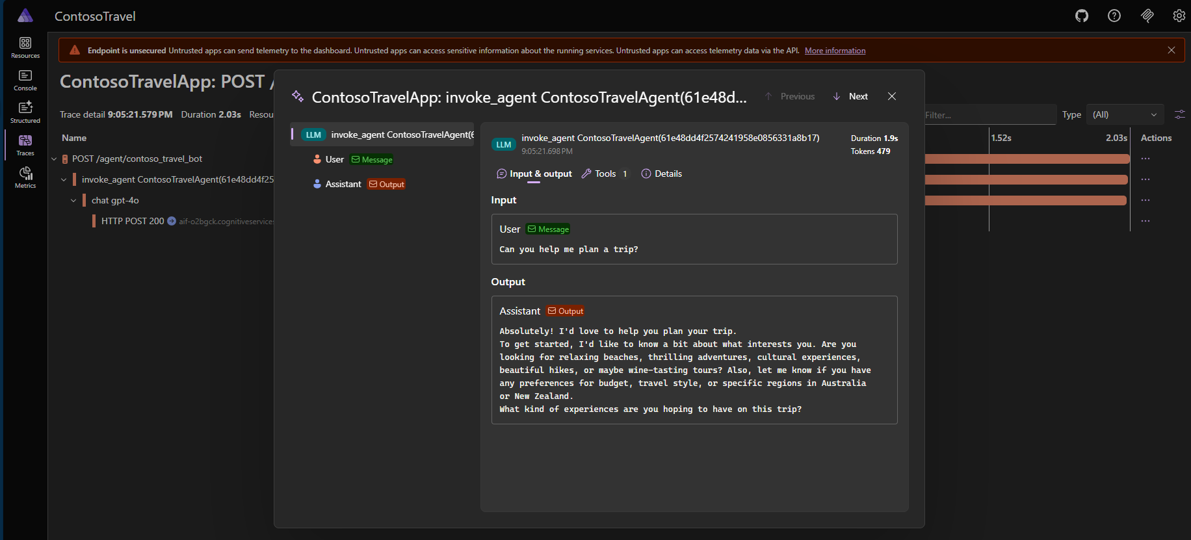Open the GitHub repository icon
1191x540 pixels.
(x=1082, y=16)
